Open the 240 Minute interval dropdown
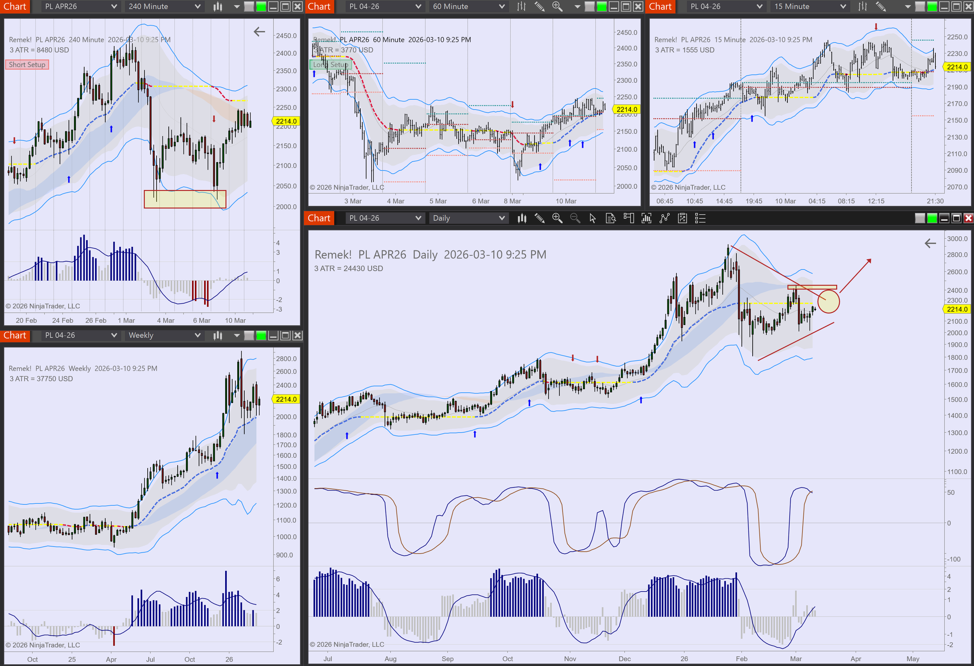This screenshot has width=974, height=666. [x=164, y=6]
